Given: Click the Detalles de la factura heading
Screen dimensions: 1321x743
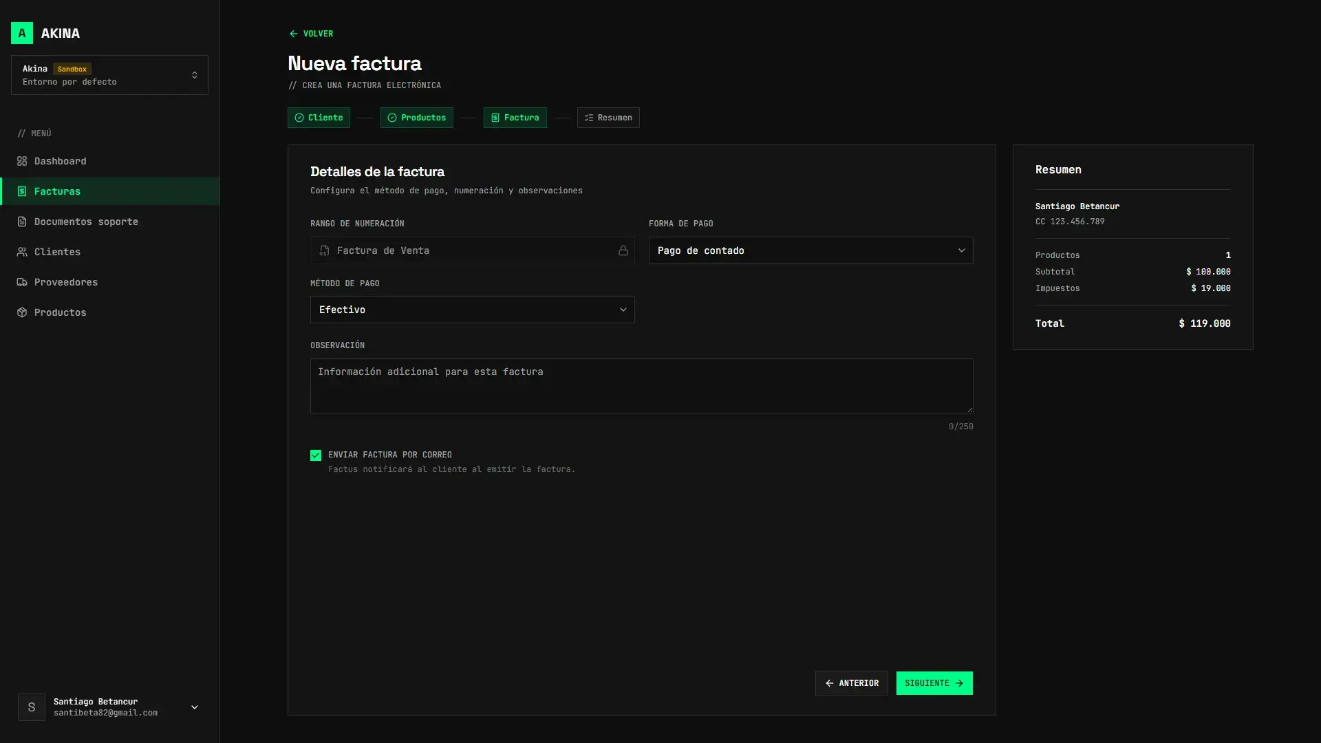Looking at the screenshot, I should coord(377,171).
